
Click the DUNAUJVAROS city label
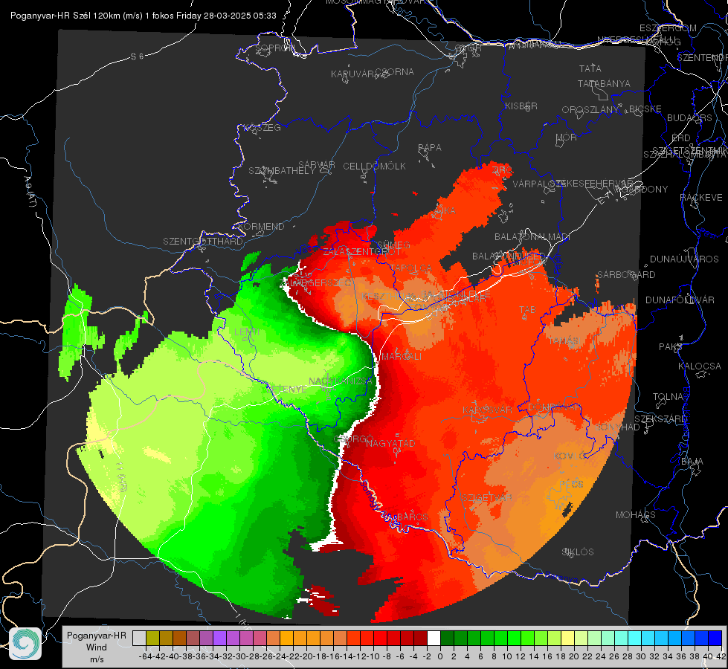pos(684,259)
